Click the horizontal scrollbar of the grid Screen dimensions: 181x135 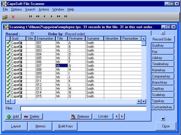click(x=73, y=101)
